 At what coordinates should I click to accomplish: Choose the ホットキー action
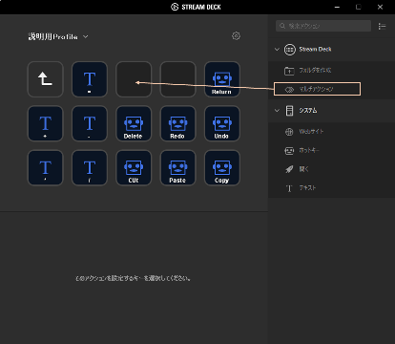click(331, 150)
